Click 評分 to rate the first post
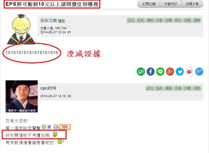This screenshot has width=209, height=153. tap(178, 20)
